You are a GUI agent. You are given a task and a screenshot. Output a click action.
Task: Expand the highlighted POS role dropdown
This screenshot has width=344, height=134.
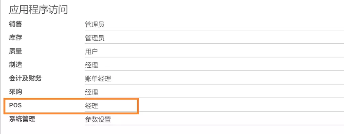pyautogui.click(x=214, y=106)
